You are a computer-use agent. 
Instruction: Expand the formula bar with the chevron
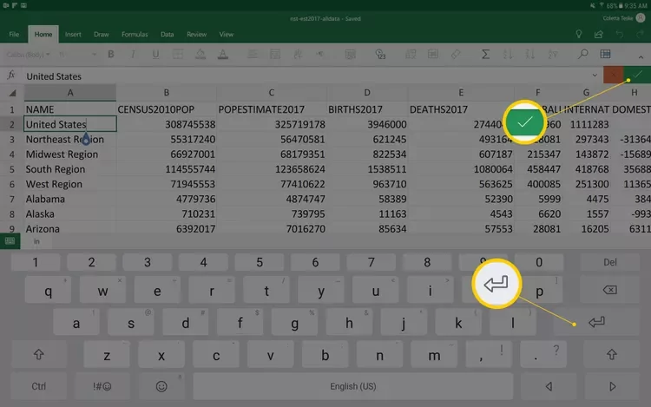[x=595, y=76]
